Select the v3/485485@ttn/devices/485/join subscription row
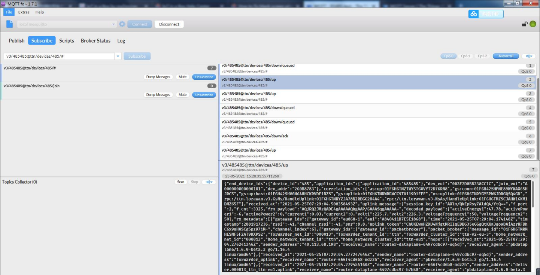540x275 pixels. click(x=109, y=91)
